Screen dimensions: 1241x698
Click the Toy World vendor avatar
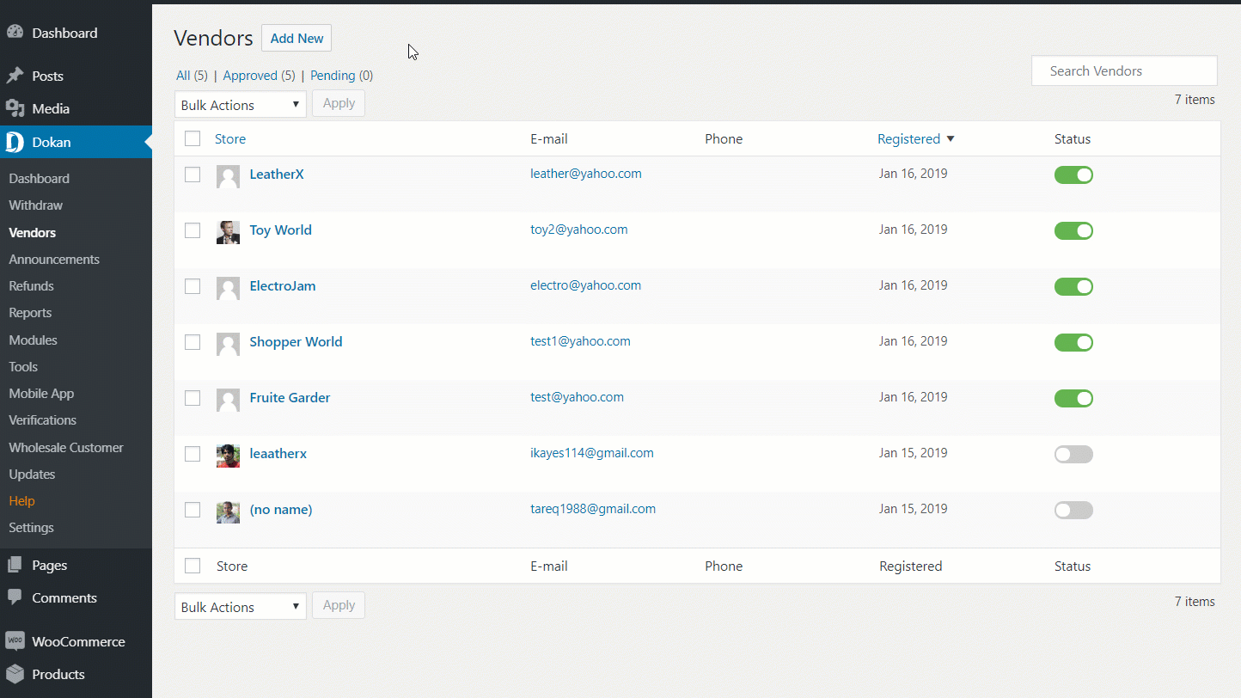228,232
